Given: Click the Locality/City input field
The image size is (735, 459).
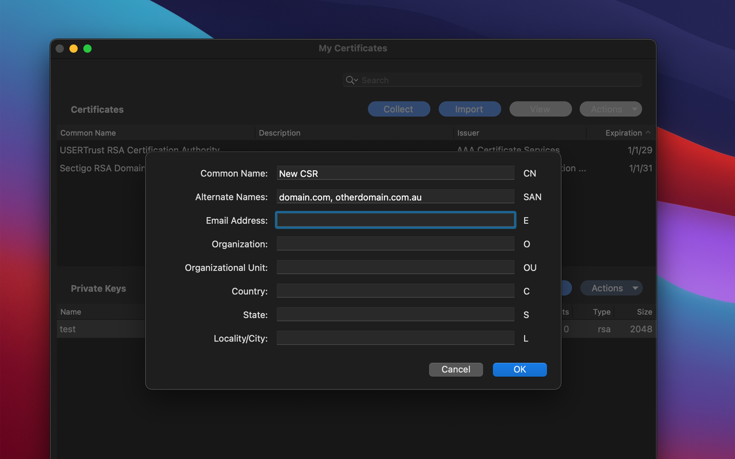Looking at the screenshot, I should (x=395, y=338).
